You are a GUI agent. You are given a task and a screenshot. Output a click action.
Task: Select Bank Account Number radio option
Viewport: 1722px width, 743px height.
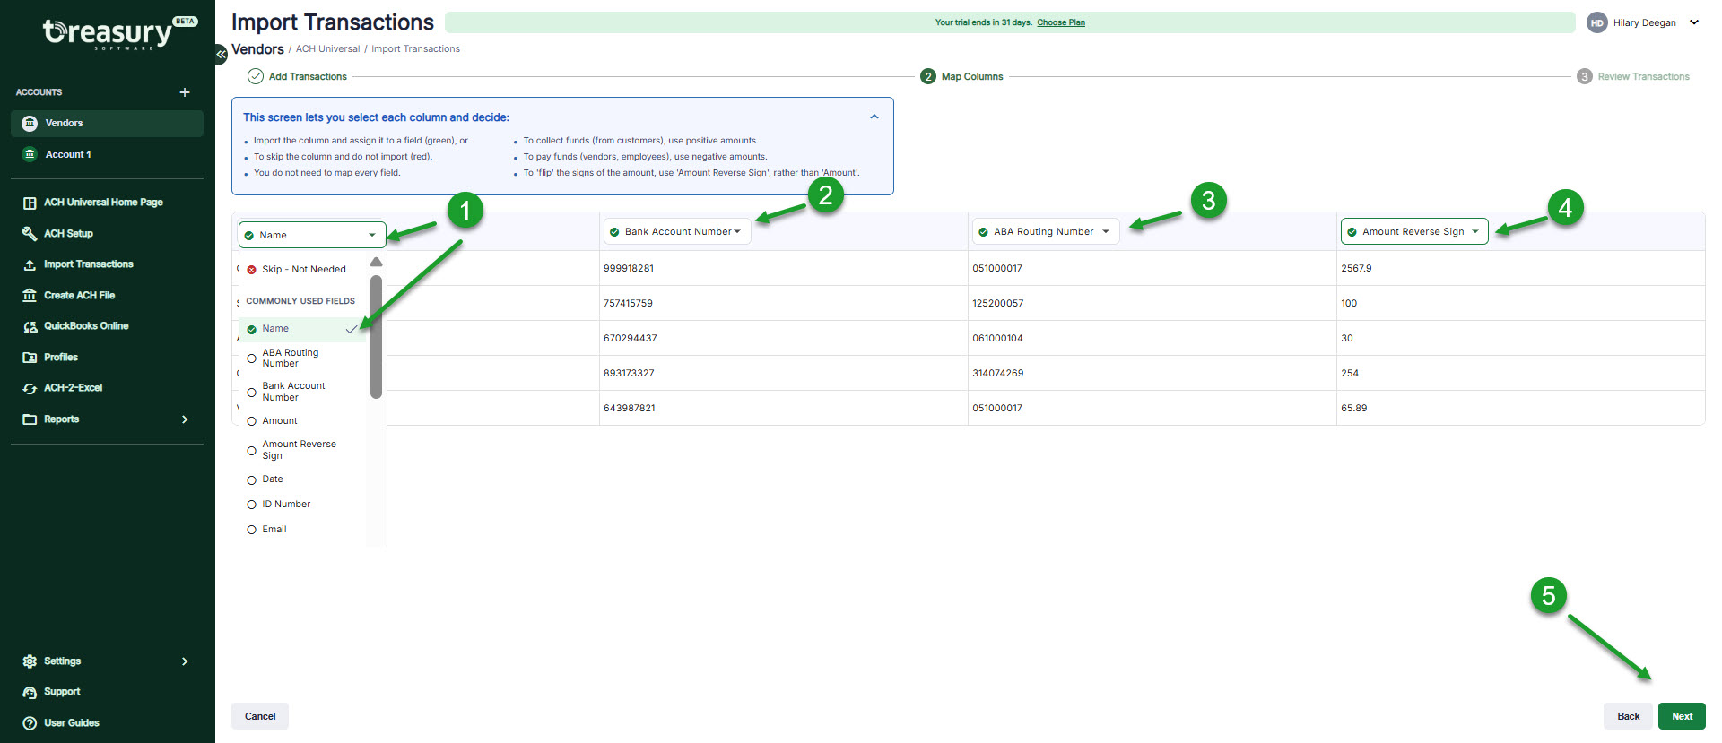(251, 393)
